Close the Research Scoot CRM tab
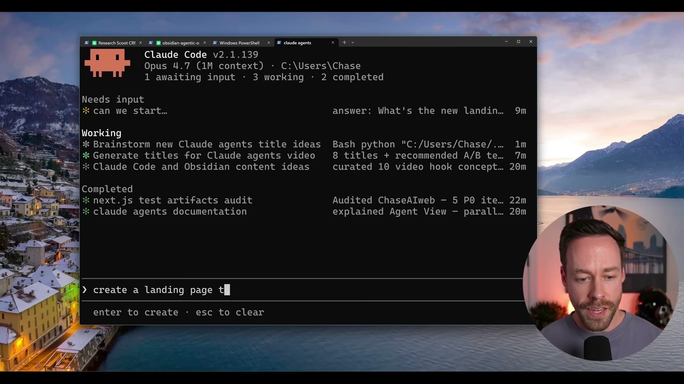684x384 pixels. 140,43
